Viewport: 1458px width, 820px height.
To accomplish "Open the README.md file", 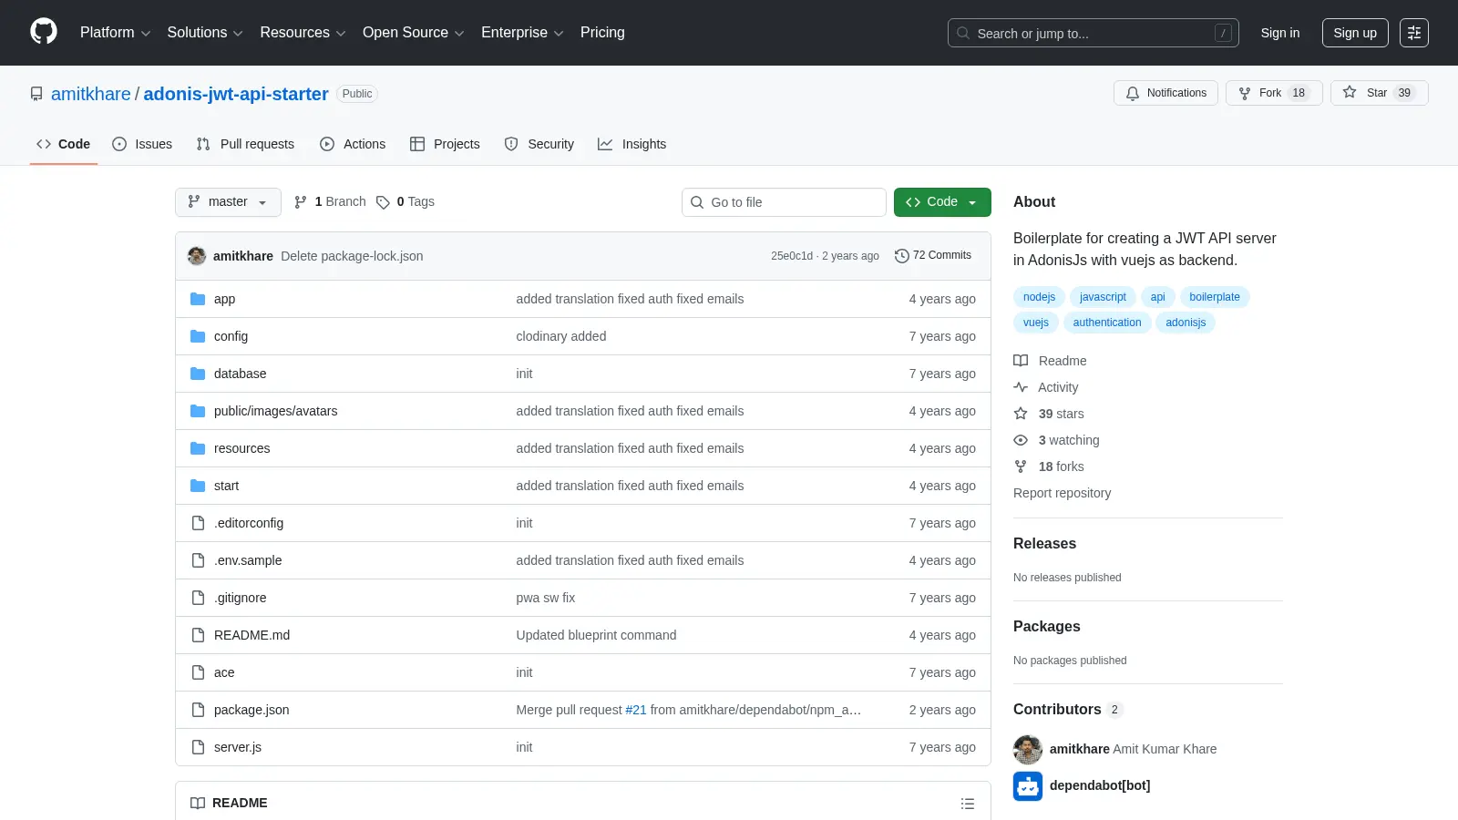I will tap(252, 635).
